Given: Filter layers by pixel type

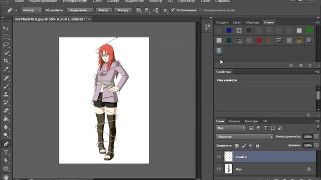Looking at the screenshot, I should (251, 128).
